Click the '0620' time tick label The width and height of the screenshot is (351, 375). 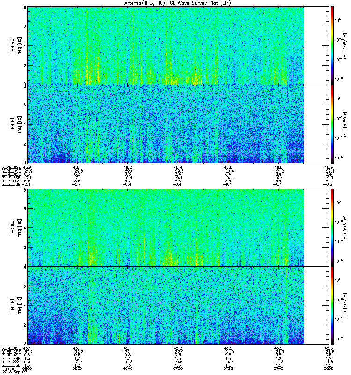coord(77,368)
